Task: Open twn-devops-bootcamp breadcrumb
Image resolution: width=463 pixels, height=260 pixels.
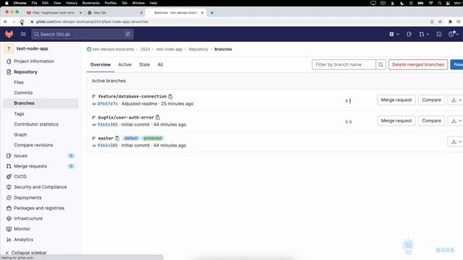Action: coord(113,49)
